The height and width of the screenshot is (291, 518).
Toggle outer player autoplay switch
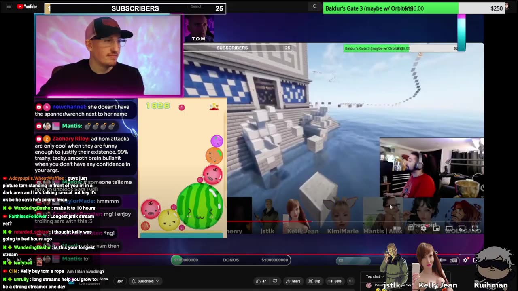443,260
